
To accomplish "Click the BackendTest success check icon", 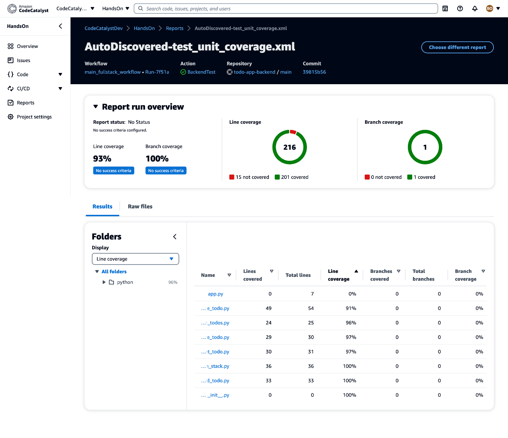I will pos(183,72).
